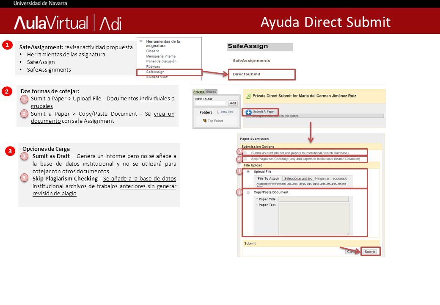Select Top Folder in the Folders list
The width and height of the screenshot is (440, 305).
(215, 121)
